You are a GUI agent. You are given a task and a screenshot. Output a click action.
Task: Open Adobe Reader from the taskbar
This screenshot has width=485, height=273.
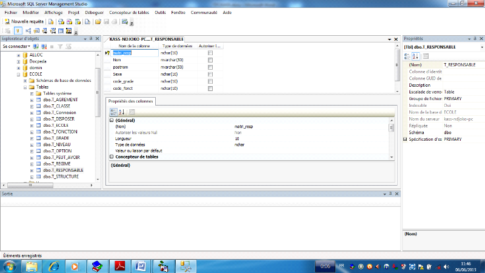(120, 266)
